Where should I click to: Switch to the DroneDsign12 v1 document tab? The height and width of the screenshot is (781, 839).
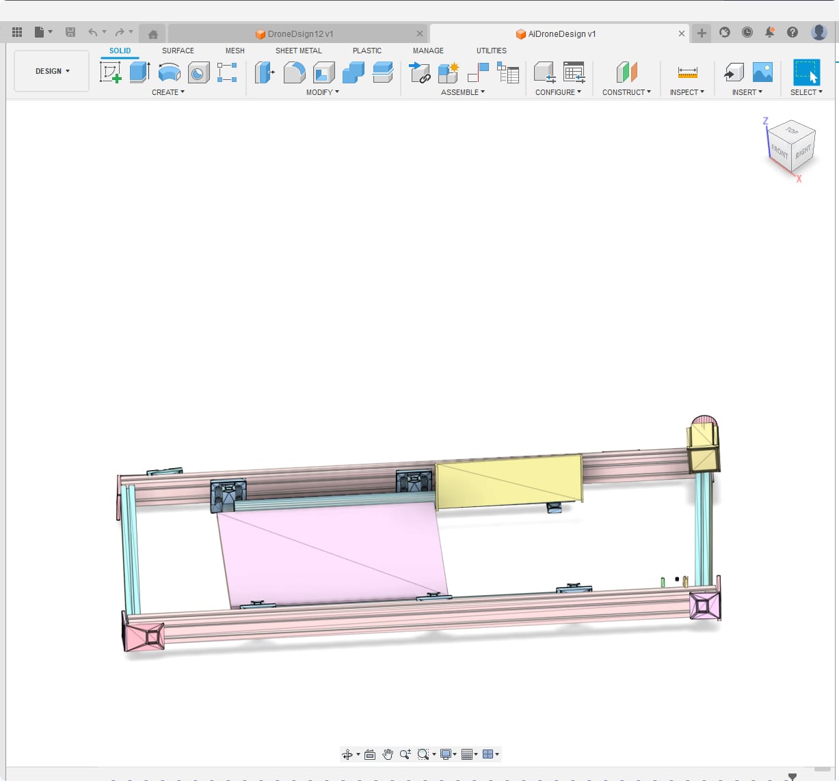pyautogui.click(x=299, y=33)
